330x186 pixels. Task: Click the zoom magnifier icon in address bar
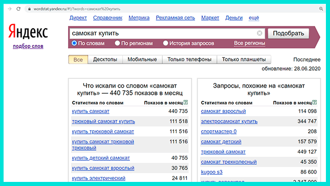click(321, 9)
